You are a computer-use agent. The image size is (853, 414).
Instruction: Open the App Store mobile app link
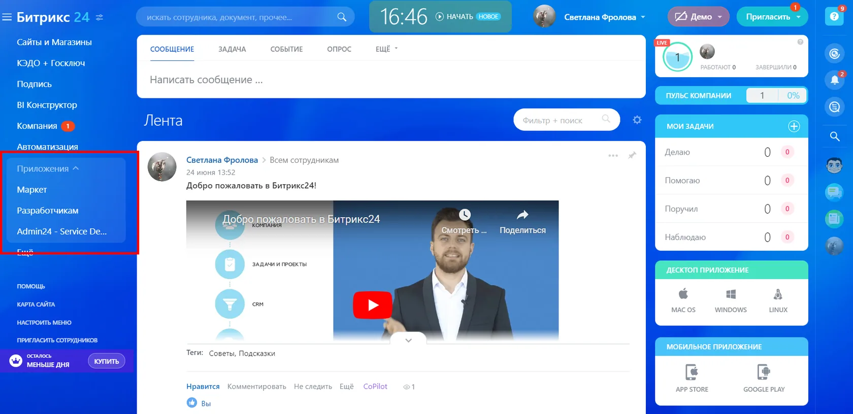[692, 378]
